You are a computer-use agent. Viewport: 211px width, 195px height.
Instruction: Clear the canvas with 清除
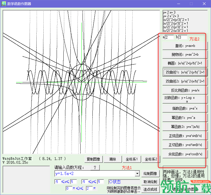113,159
